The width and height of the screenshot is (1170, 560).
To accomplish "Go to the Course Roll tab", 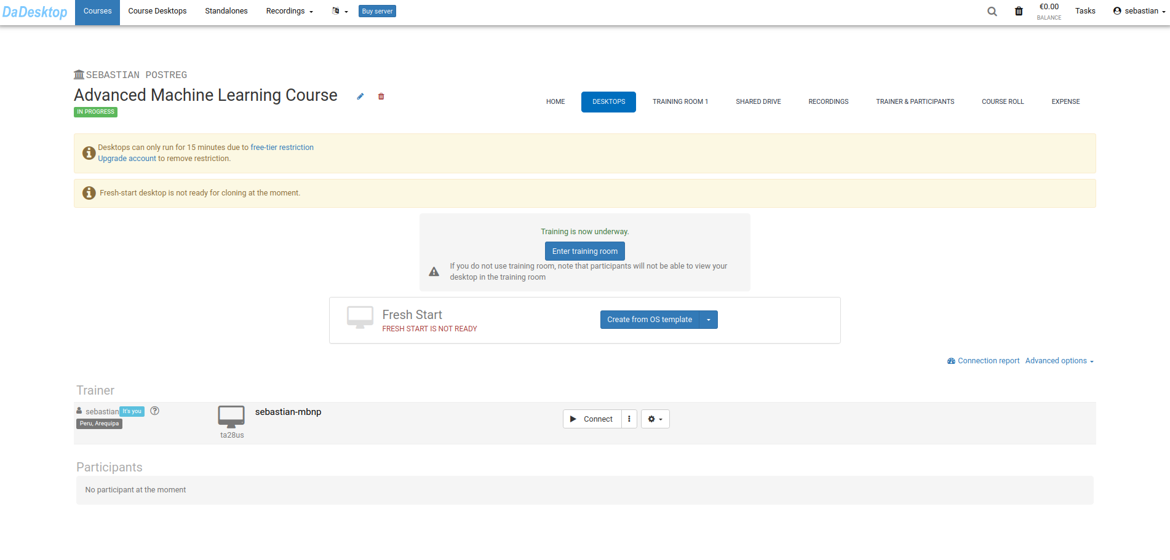I will (1002, 102).
